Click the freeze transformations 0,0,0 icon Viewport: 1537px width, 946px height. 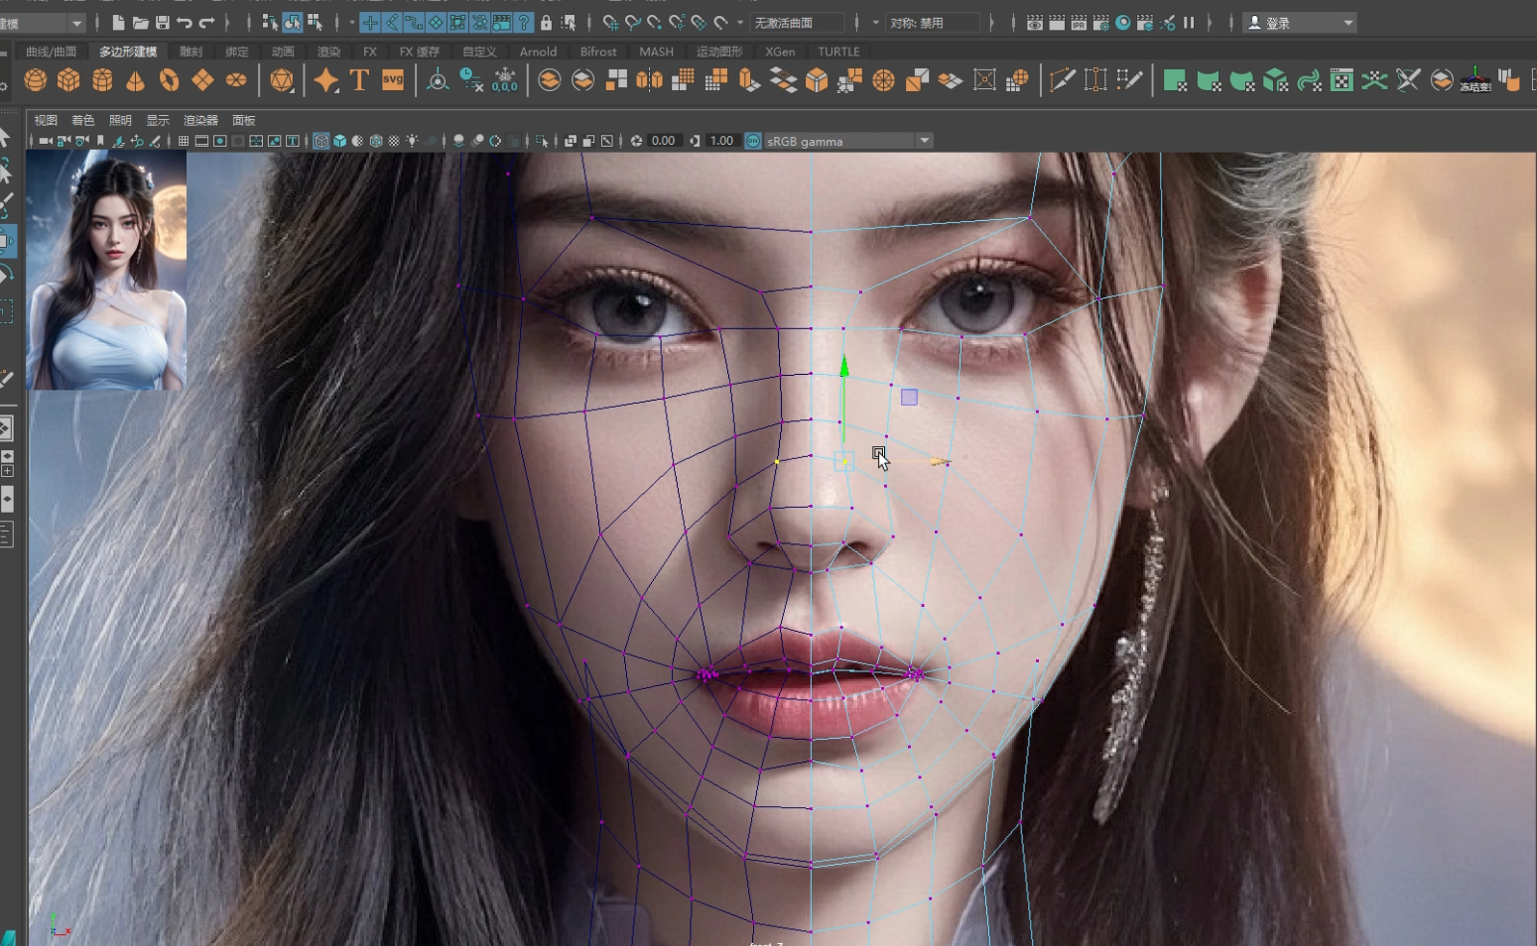505,80
